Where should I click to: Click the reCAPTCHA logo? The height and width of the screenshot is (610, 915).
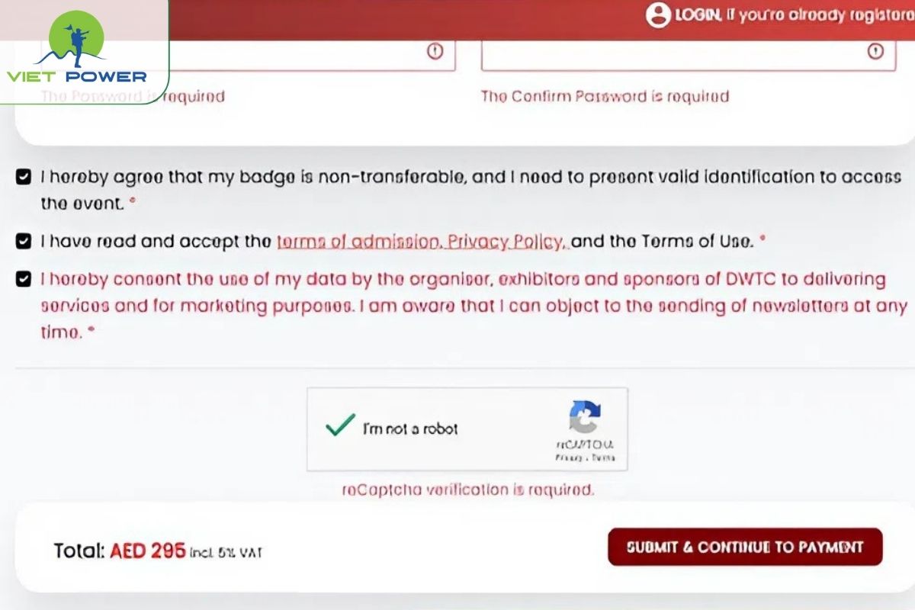point(585,417)
